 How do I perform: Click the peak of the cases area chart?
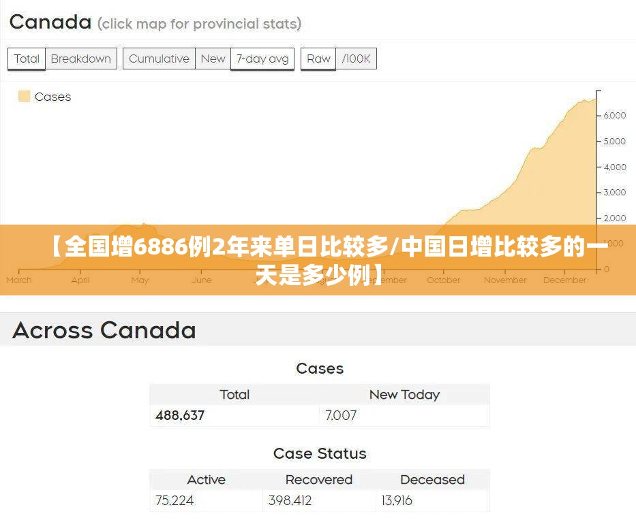click(x=594, y=100)
